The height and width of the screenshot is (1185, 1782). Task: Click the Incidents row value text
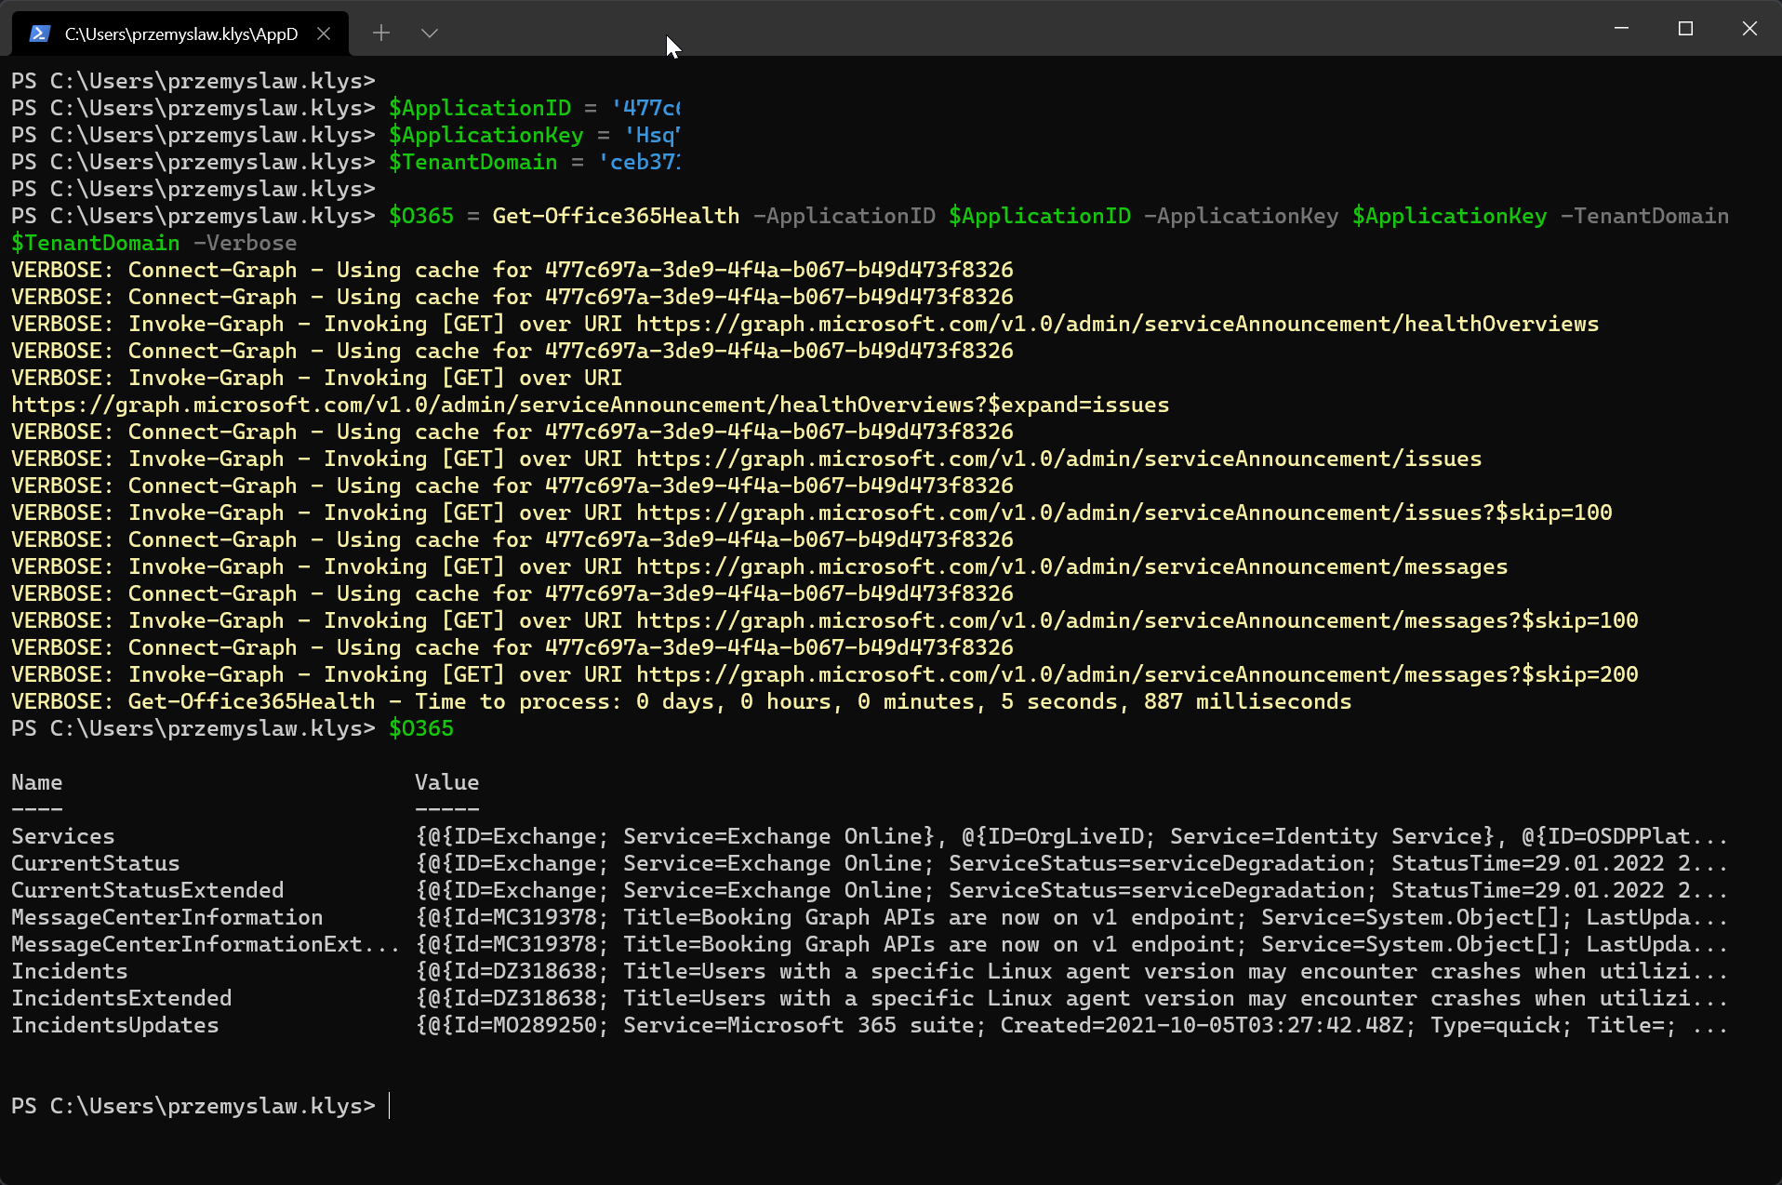pos(837,971)
